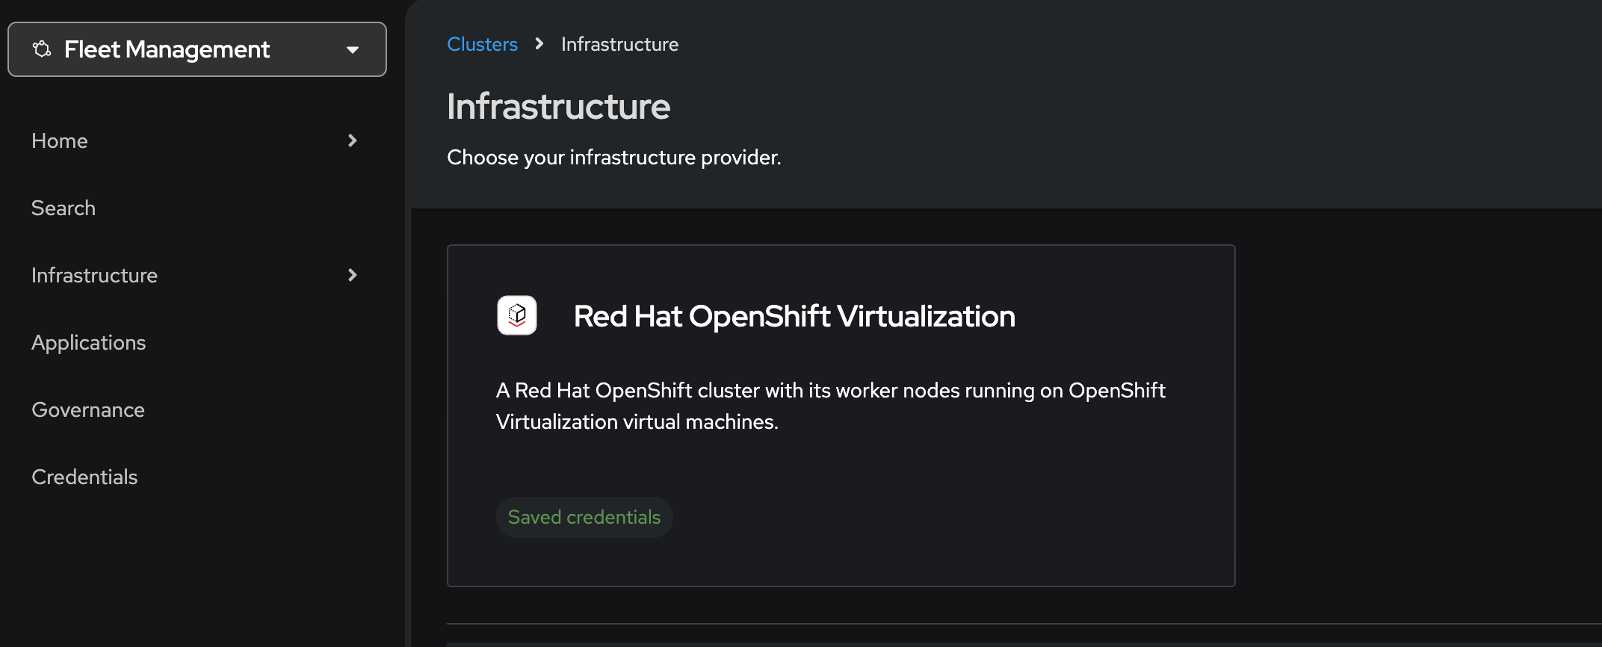Go to Applications in the sidebar
Image resolution: width=1602 pixels, height=647 pixels.
click(88, 343)
